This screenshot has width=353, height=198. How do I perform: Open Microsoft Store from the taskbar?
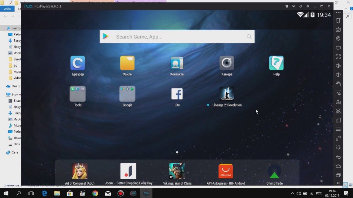point(70,193)
